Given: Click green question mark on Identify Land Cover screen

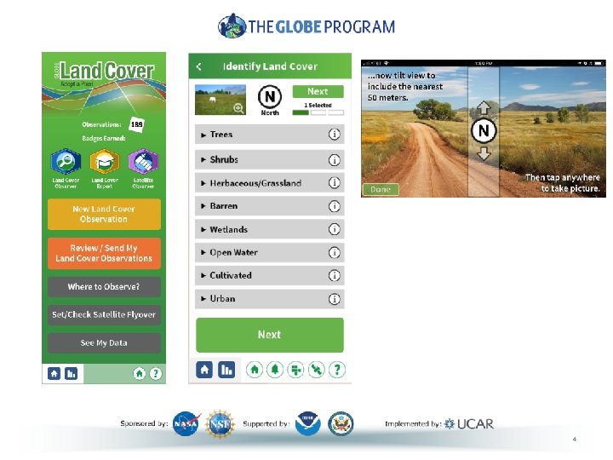Looking at the screenshot, I should (337, 370).
